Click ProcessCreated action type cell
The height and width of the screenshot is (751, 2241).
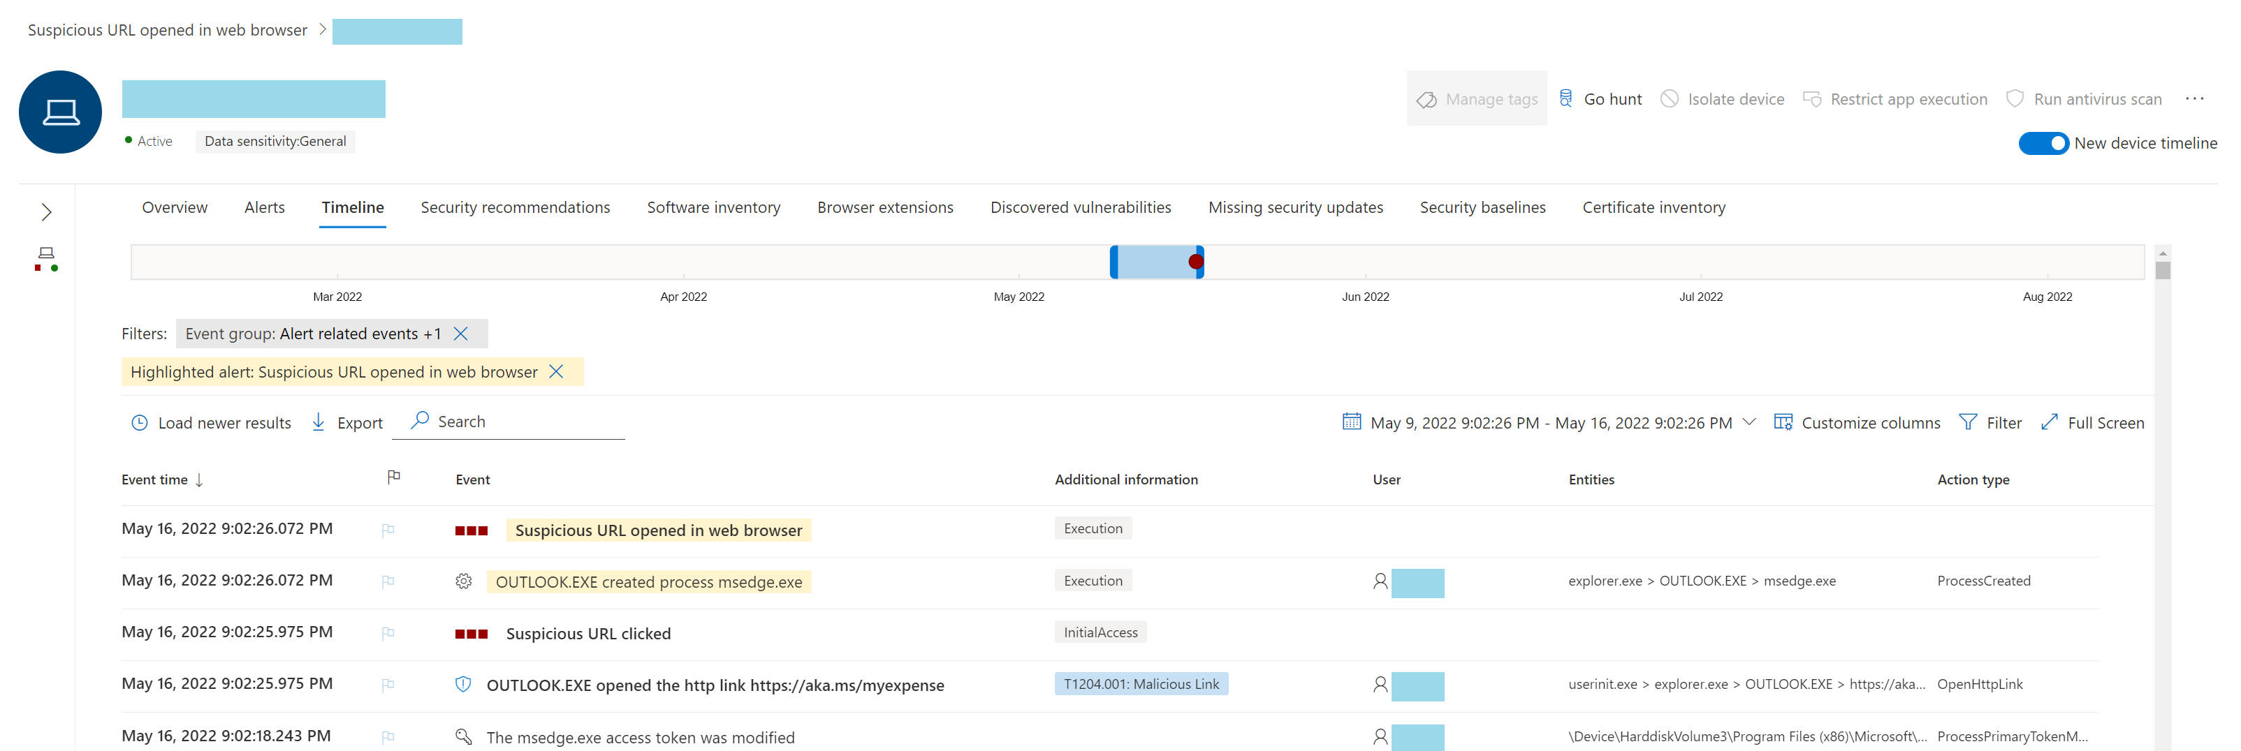pos(1983,581)
